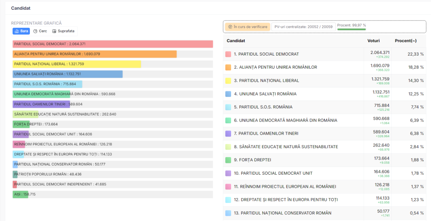
Task: Click the REPREZENTARE GRAFICĂ heading
Action: (36, 23)
